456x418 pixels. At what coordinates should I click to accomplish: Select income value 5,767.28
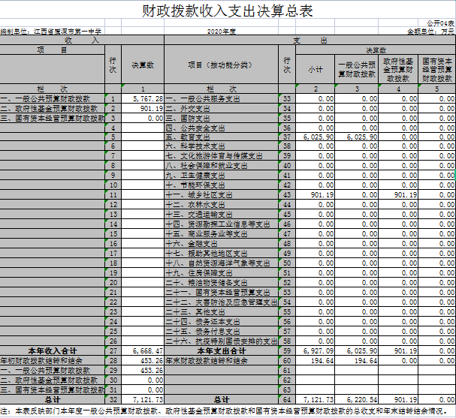(148, 99)
